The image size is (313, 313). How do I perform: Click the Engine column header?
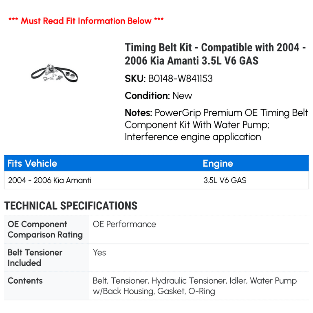[x=218, y=163]
